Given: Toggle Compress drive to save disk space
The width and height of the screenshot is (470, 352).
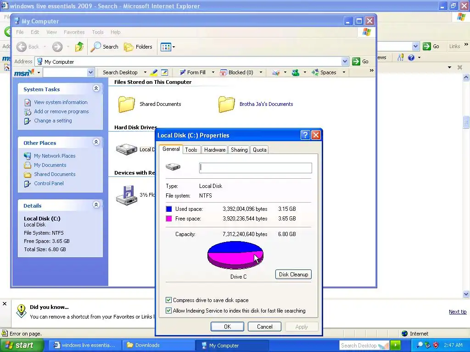Looking at the screenshot, I should [x=169, y=300].
